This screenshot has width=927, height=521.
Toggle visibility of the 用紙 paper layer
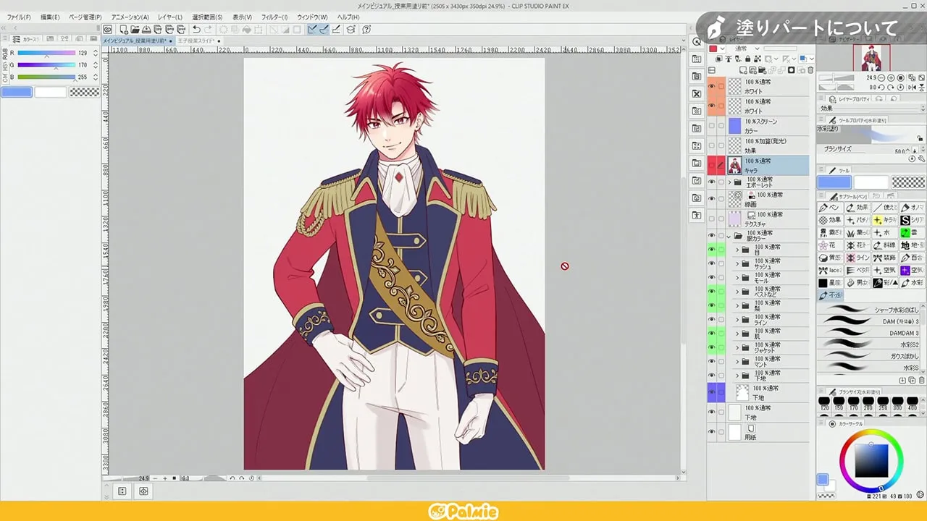[711, 432]
